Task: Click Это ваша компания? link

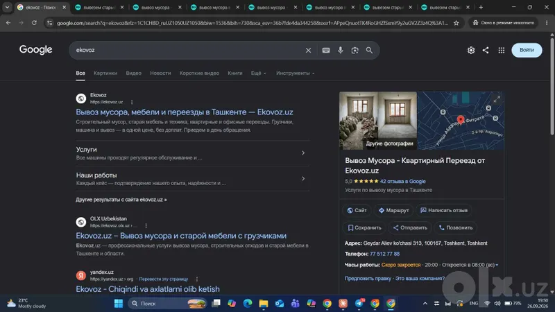Action: [420, 279]
